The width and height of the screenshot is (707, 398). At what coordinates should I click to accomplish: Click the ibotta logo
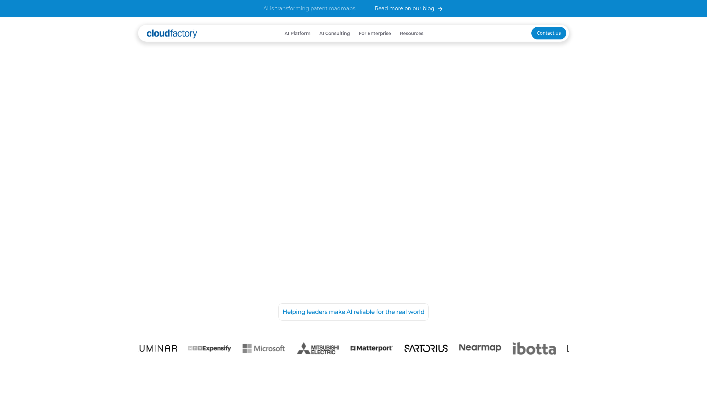534,348
